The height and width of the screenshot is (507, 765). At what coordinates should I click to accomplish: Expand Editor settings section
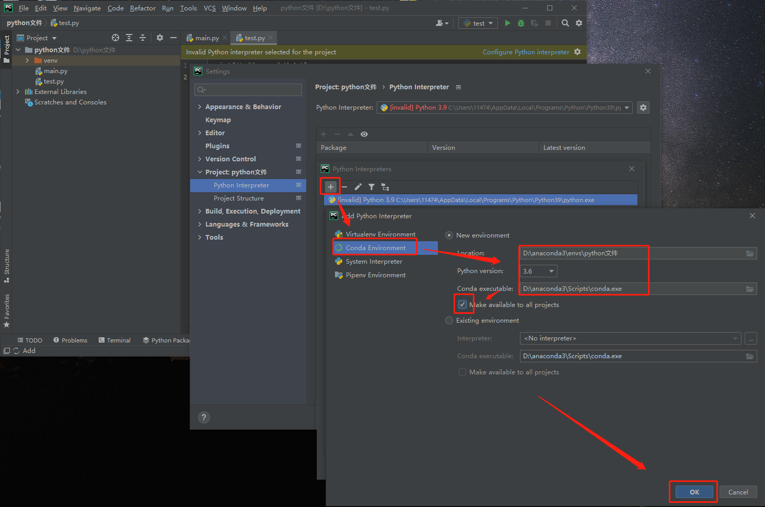[200, 133]
